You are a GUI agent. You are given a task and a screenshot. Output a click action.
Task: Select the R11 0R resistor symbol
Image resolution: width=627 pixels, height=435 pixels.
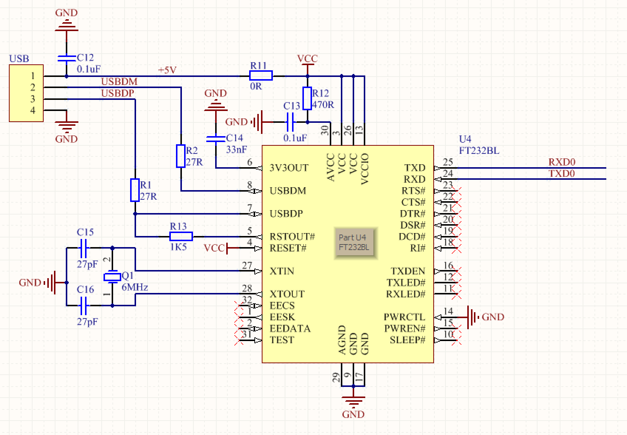(261, 76)
